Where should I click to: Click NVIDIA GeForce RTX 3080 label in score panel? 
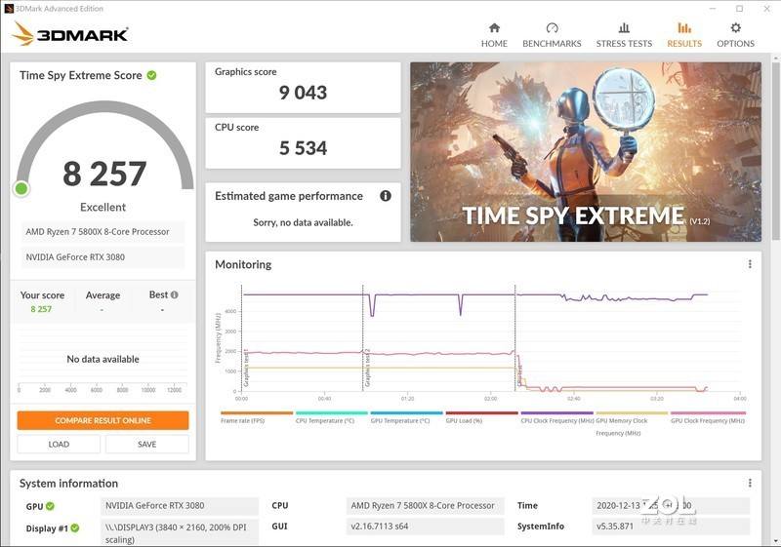point(103,257)
